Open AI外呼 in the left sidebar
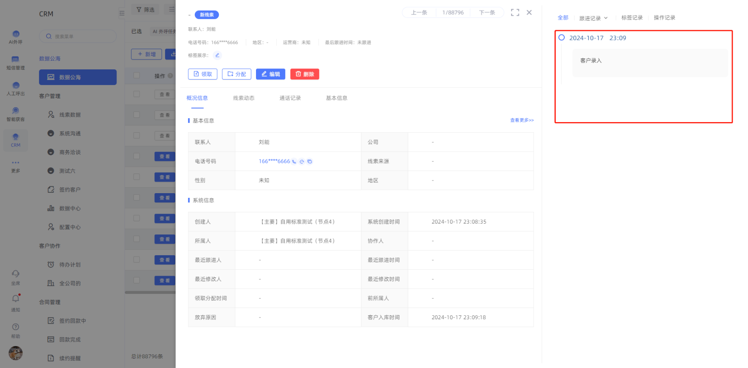The width and height of the screenshot is (748, 368). coord(16,37)
